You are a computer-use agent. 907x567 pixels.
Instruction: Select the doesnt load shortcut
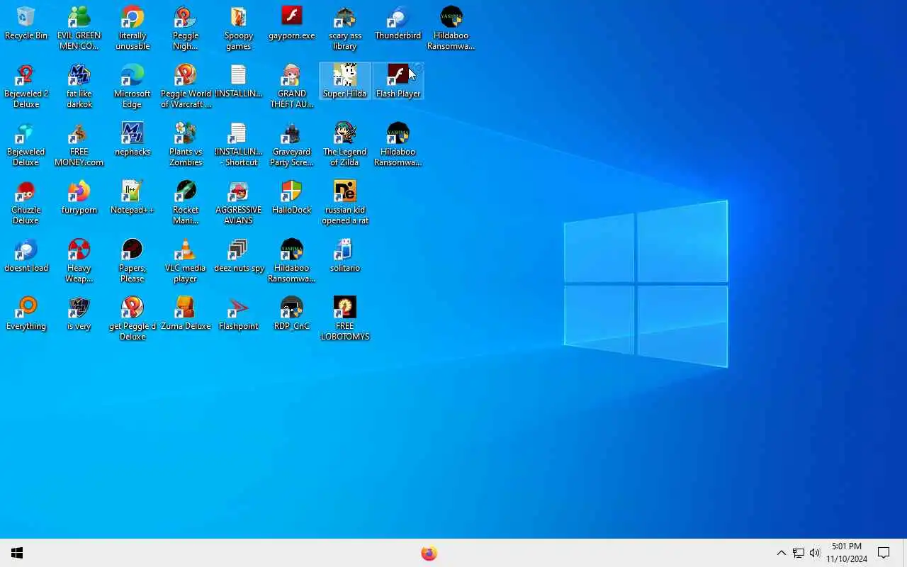coord(26,255)
